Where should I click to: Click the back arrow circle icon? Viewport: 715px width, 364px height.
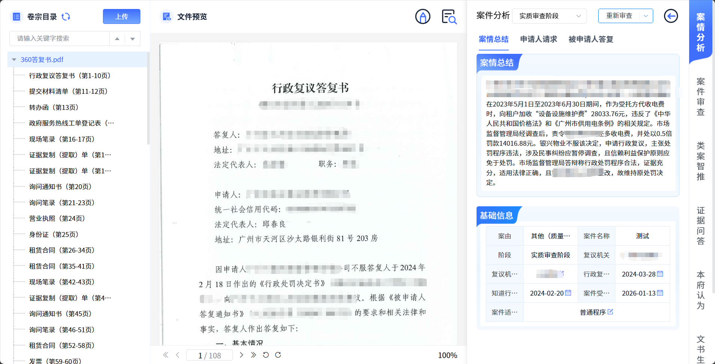click(670, 16)
